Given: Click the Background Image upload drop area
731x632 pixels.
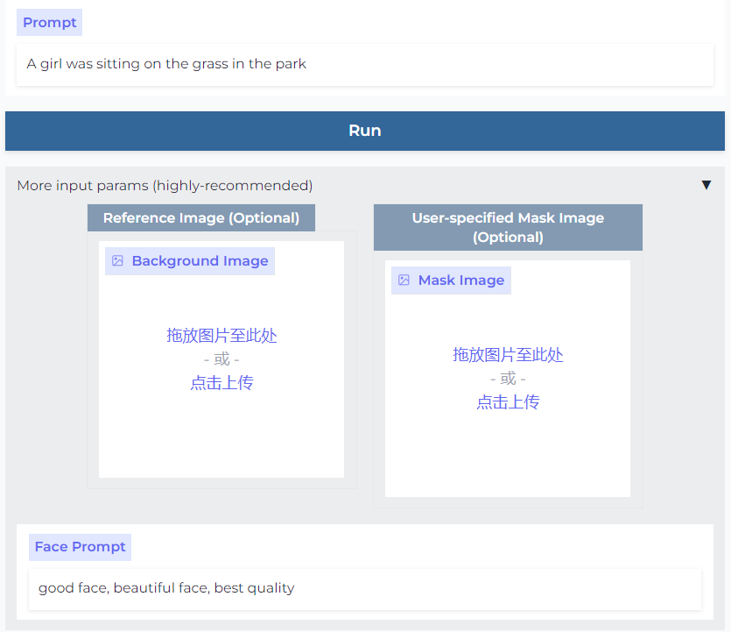Looking at the screenshot, I should coord(221,359).
